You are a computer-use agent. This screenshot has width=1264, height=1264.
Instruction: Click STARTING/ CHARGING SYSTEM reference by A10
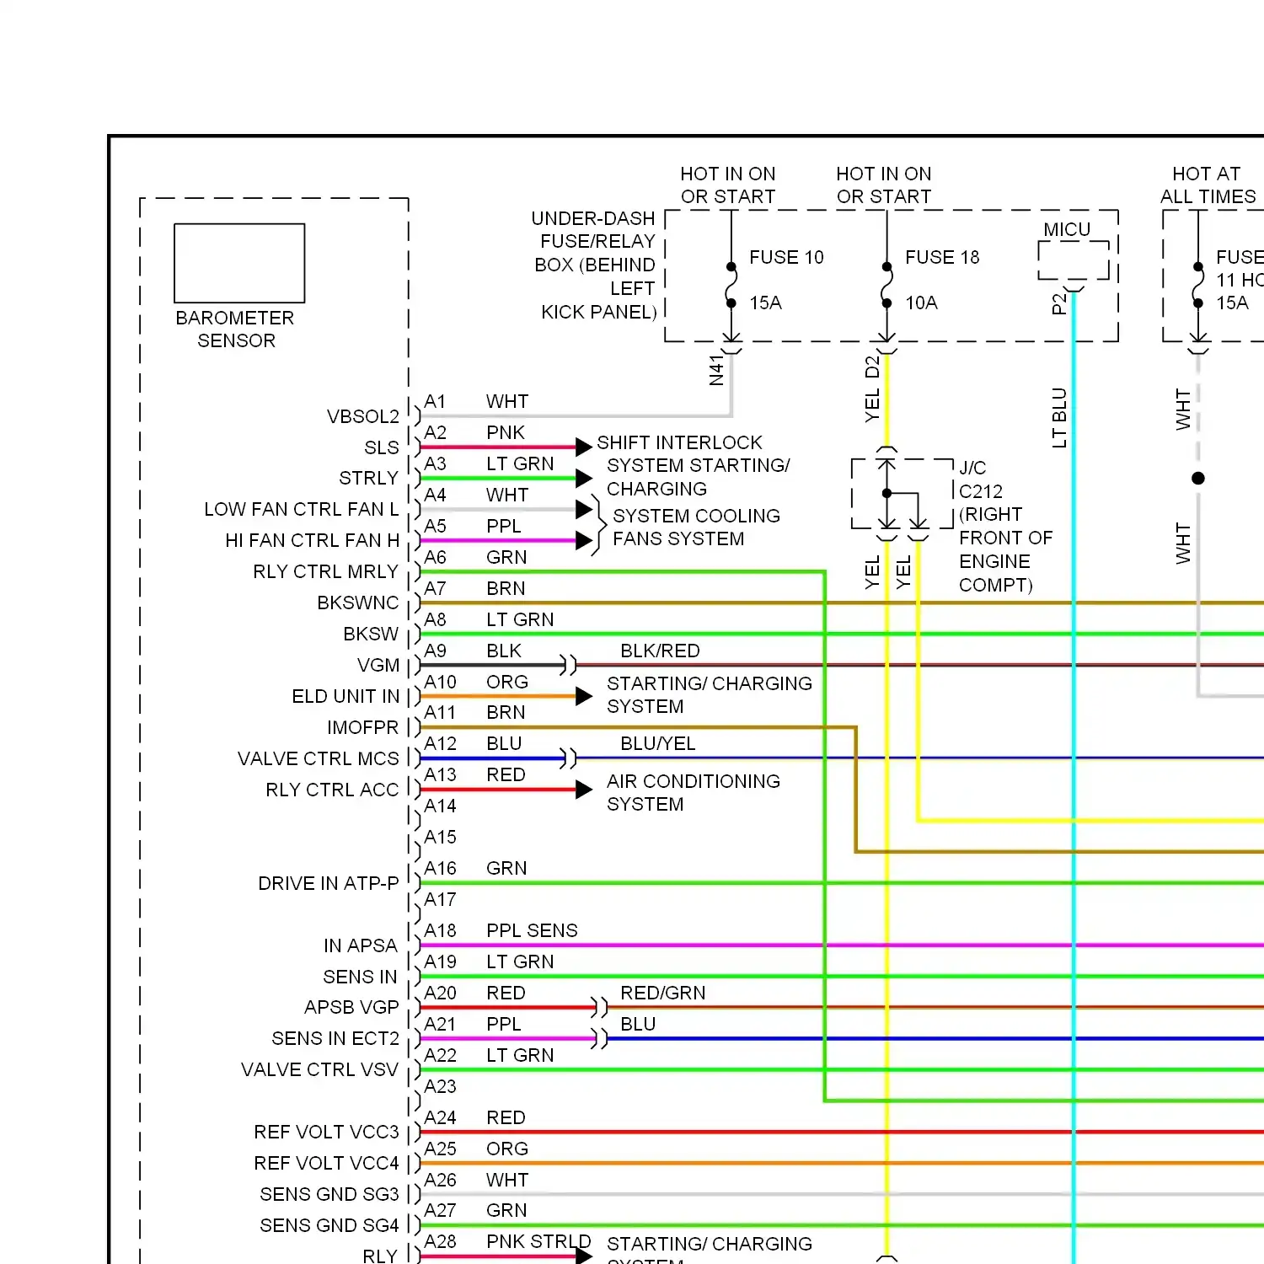click(x=709, y=695)
